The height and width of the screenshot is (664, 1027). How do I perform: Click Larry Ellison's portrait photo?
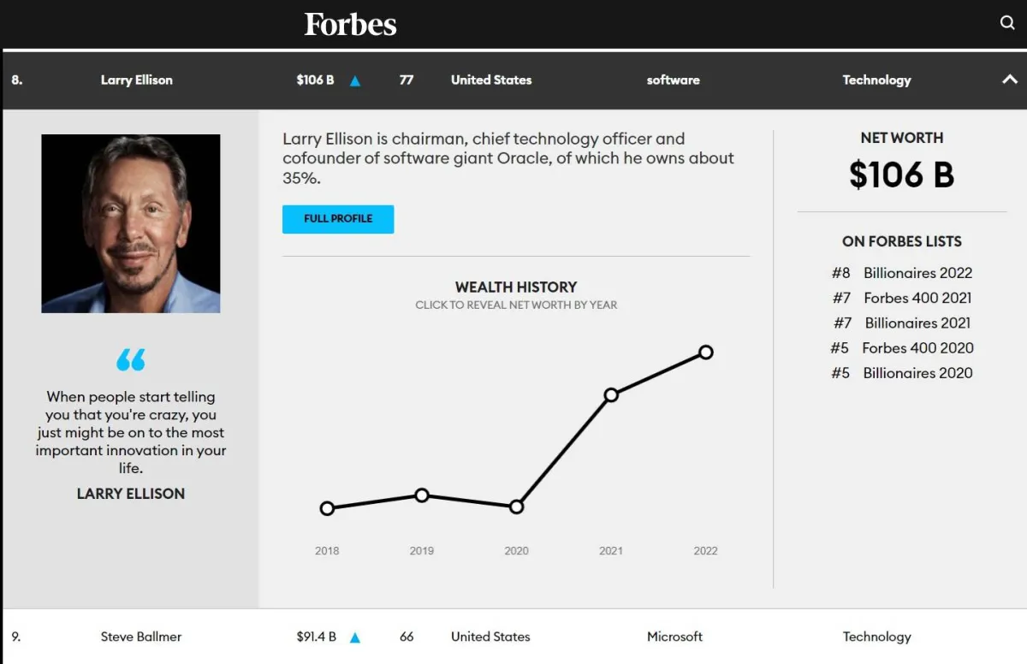131,223
